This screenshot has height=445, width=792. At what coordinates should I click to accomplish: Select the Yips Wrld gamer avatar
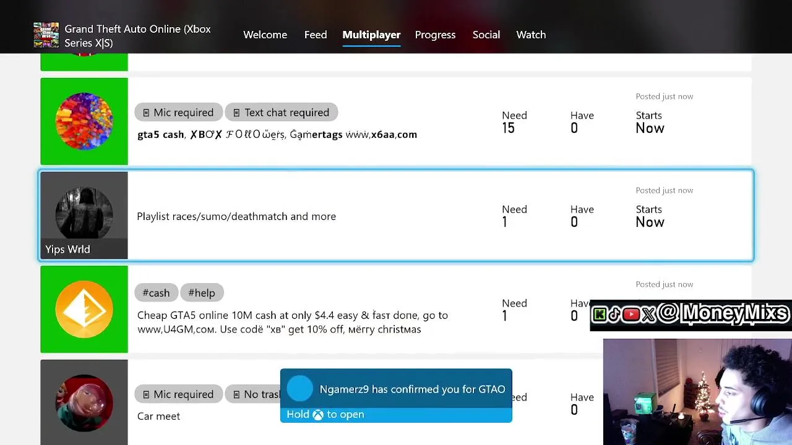pos(84,215)
